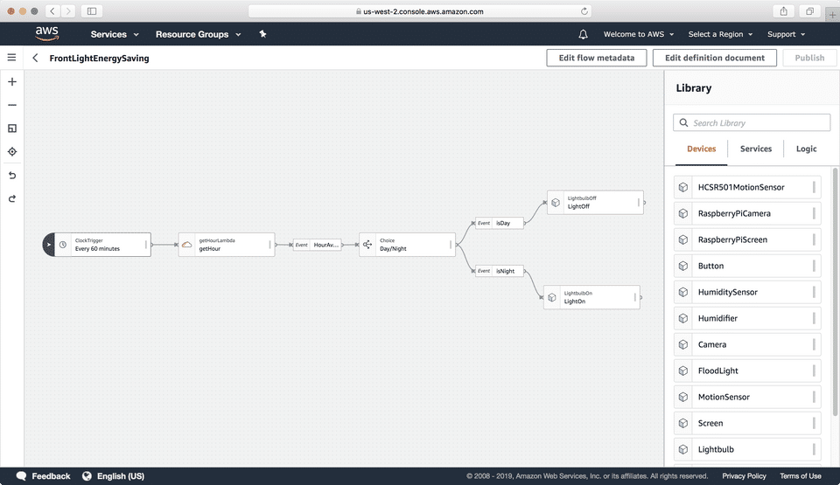
Task: Click the AWS logo
Action: pyautogui.click(x=47, y=33)
